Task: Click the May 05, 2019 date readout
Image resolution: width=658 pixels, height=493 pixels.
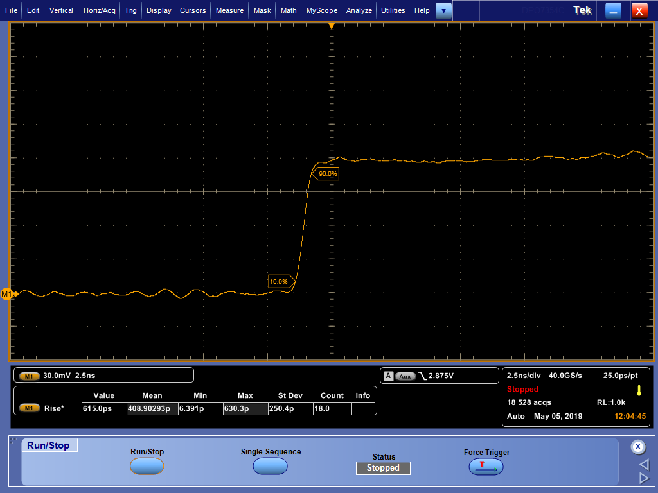Action: pos(558,416)
